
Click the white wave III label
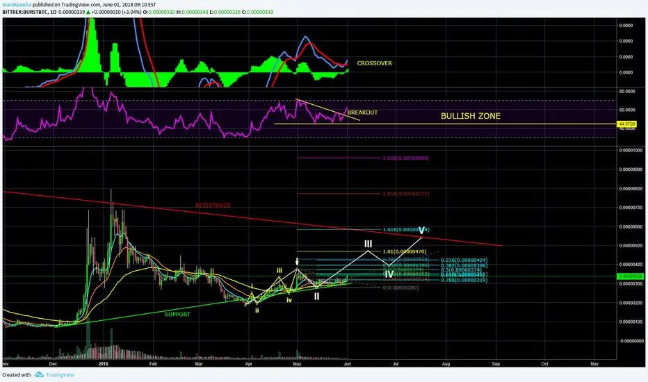pos(368,244)
